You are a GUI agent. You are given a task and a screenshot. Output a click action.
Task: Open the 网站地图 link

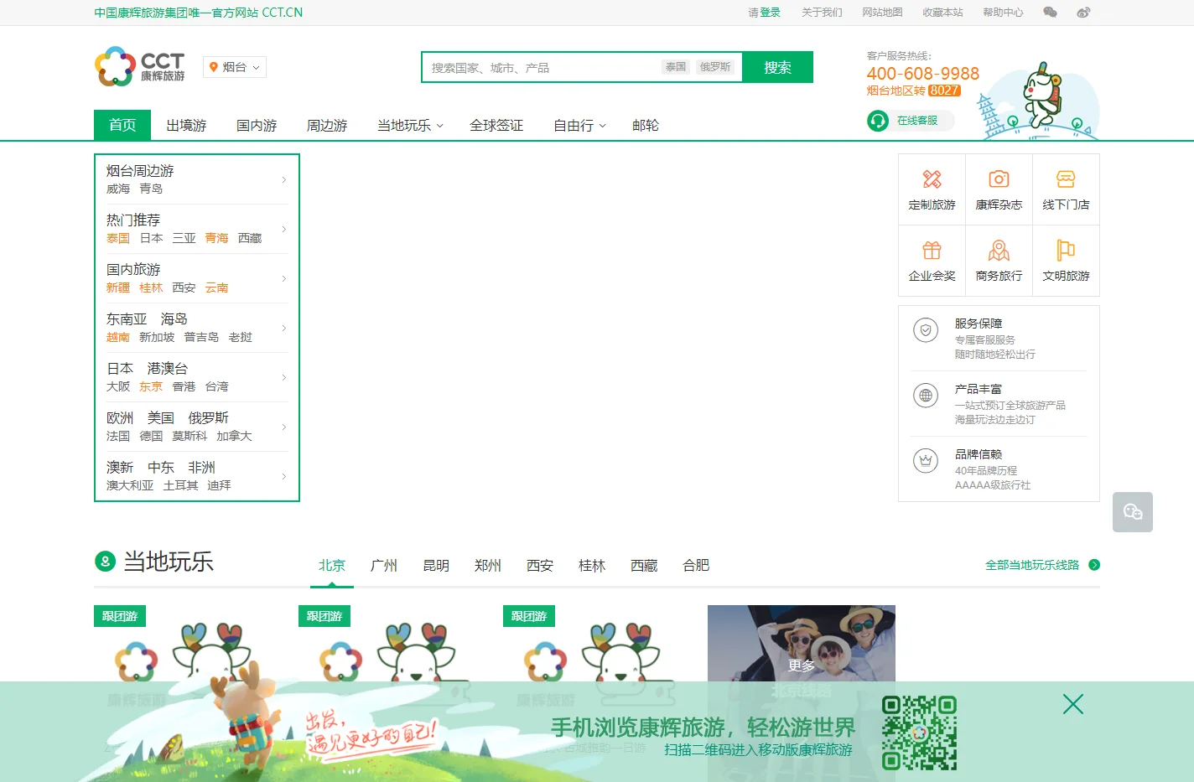point(882,13)
